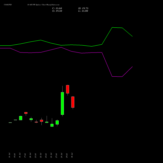Select the last red candlestick on the right
The height and width of the screenshot is (163, 163).
pos(73,102)
